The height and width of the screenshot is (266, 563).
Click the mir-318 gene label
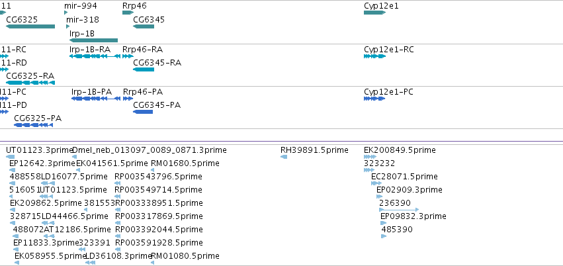(83, 20)
